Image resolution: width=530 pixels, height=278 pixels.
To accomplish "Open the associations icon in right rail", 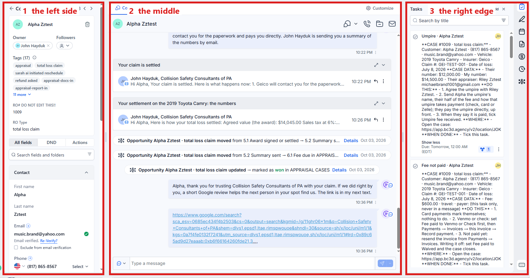I will tap(522, 82).
